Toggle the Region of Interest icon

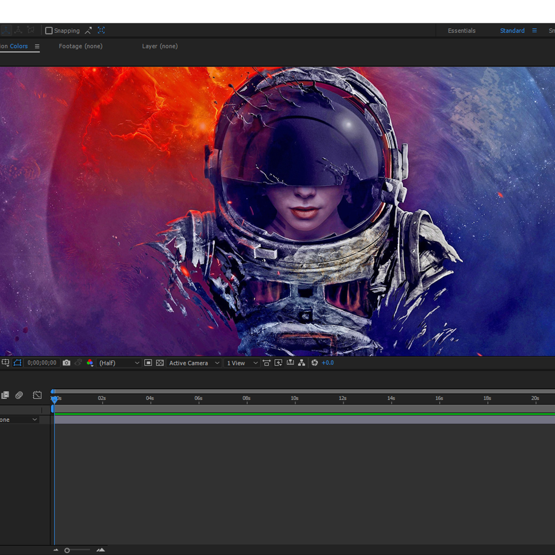coord(148,363)
